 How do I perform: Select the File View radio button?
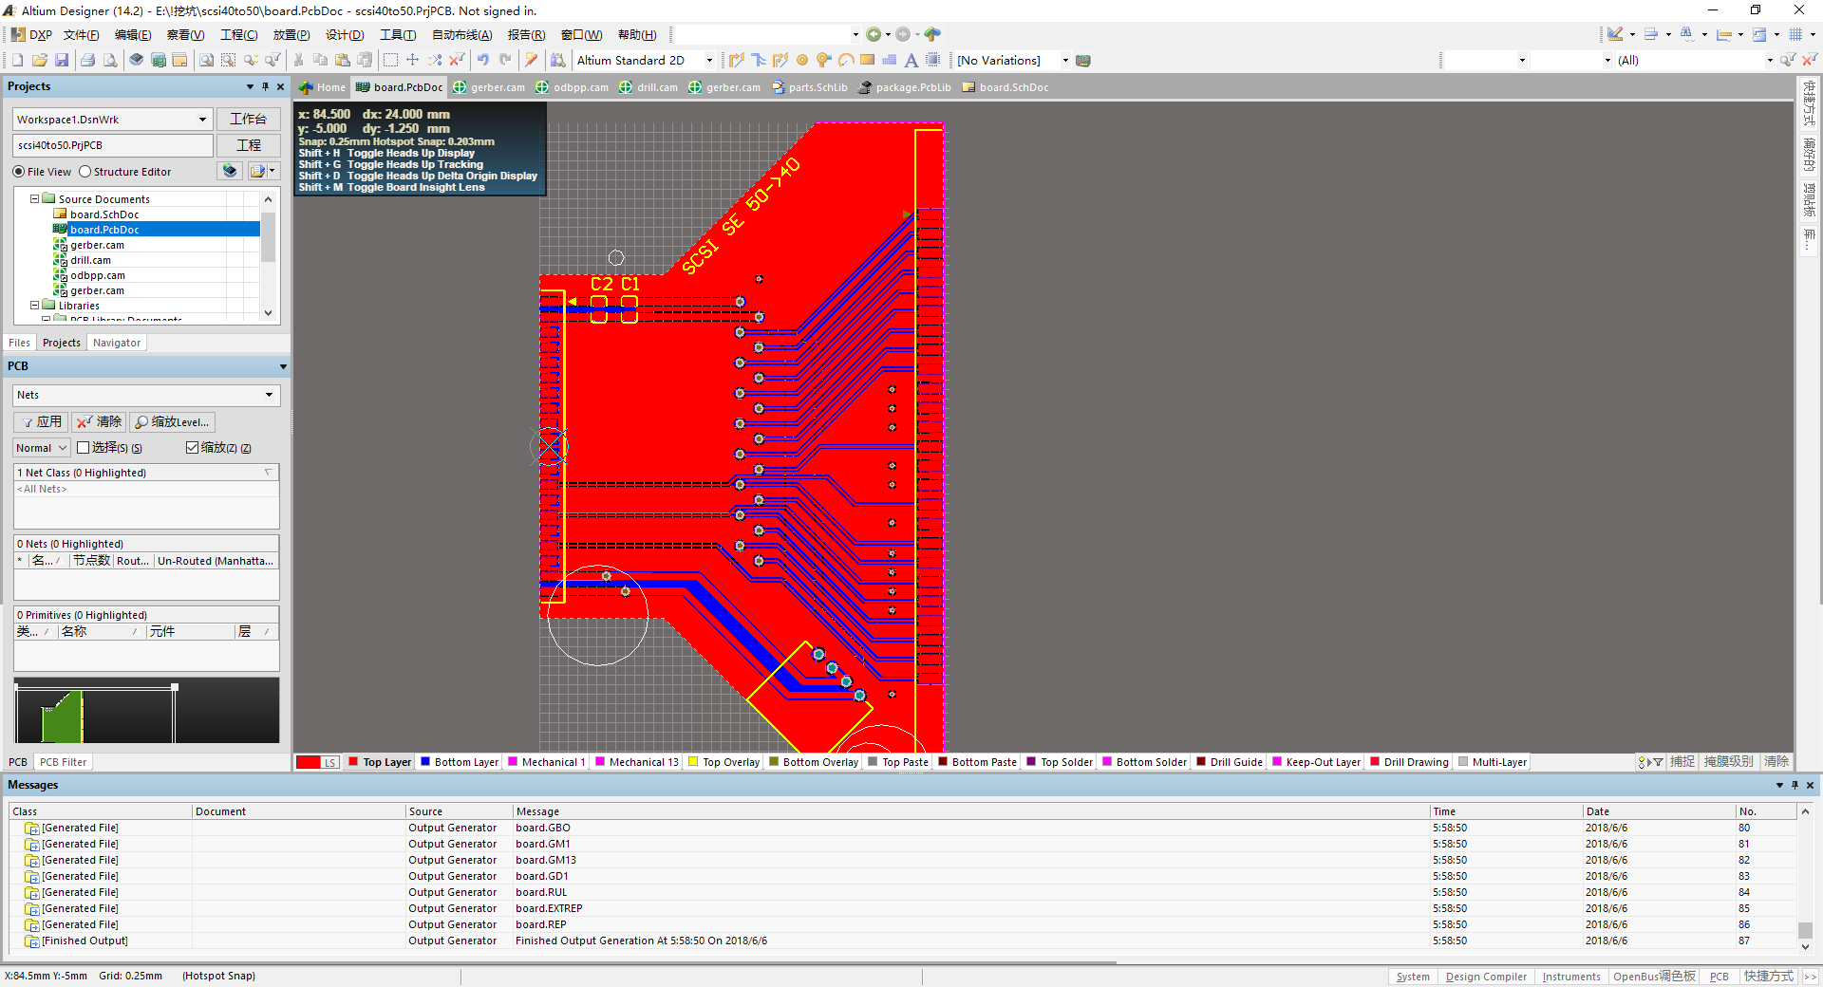point(19,172)
